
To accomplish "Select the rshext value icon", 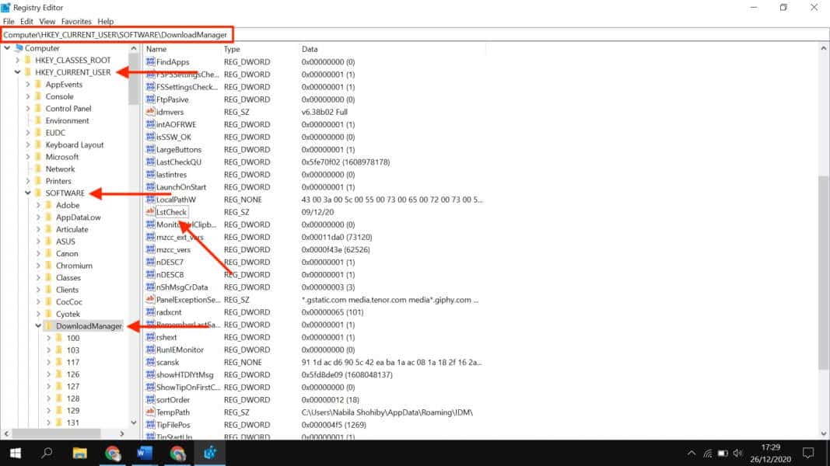I will [x=150, y=337].
